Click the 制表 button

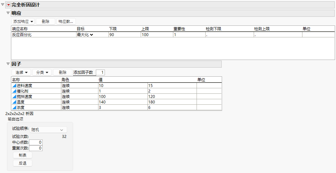tap(23, 155)
